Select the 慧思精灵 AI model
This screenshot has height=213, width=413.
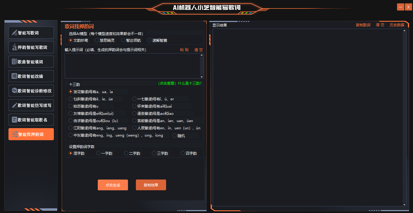pos(97,40)
